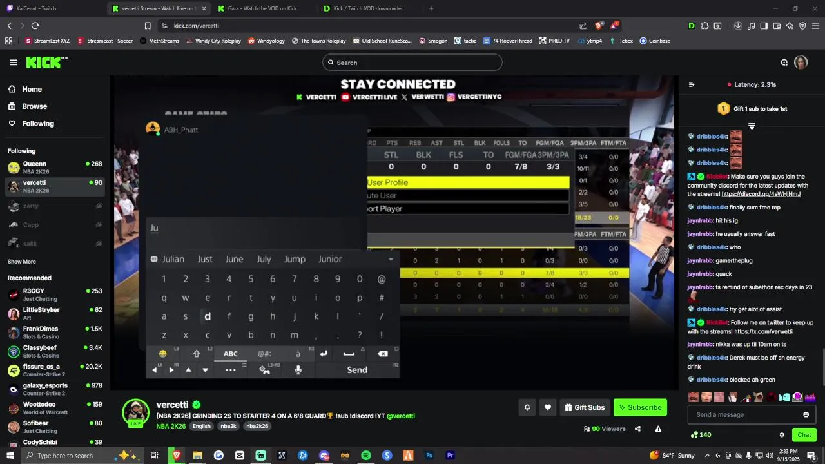This screenshot has height=464, width=825.
Task: Open Brave Wallet icon
Action: pos(777,26)
